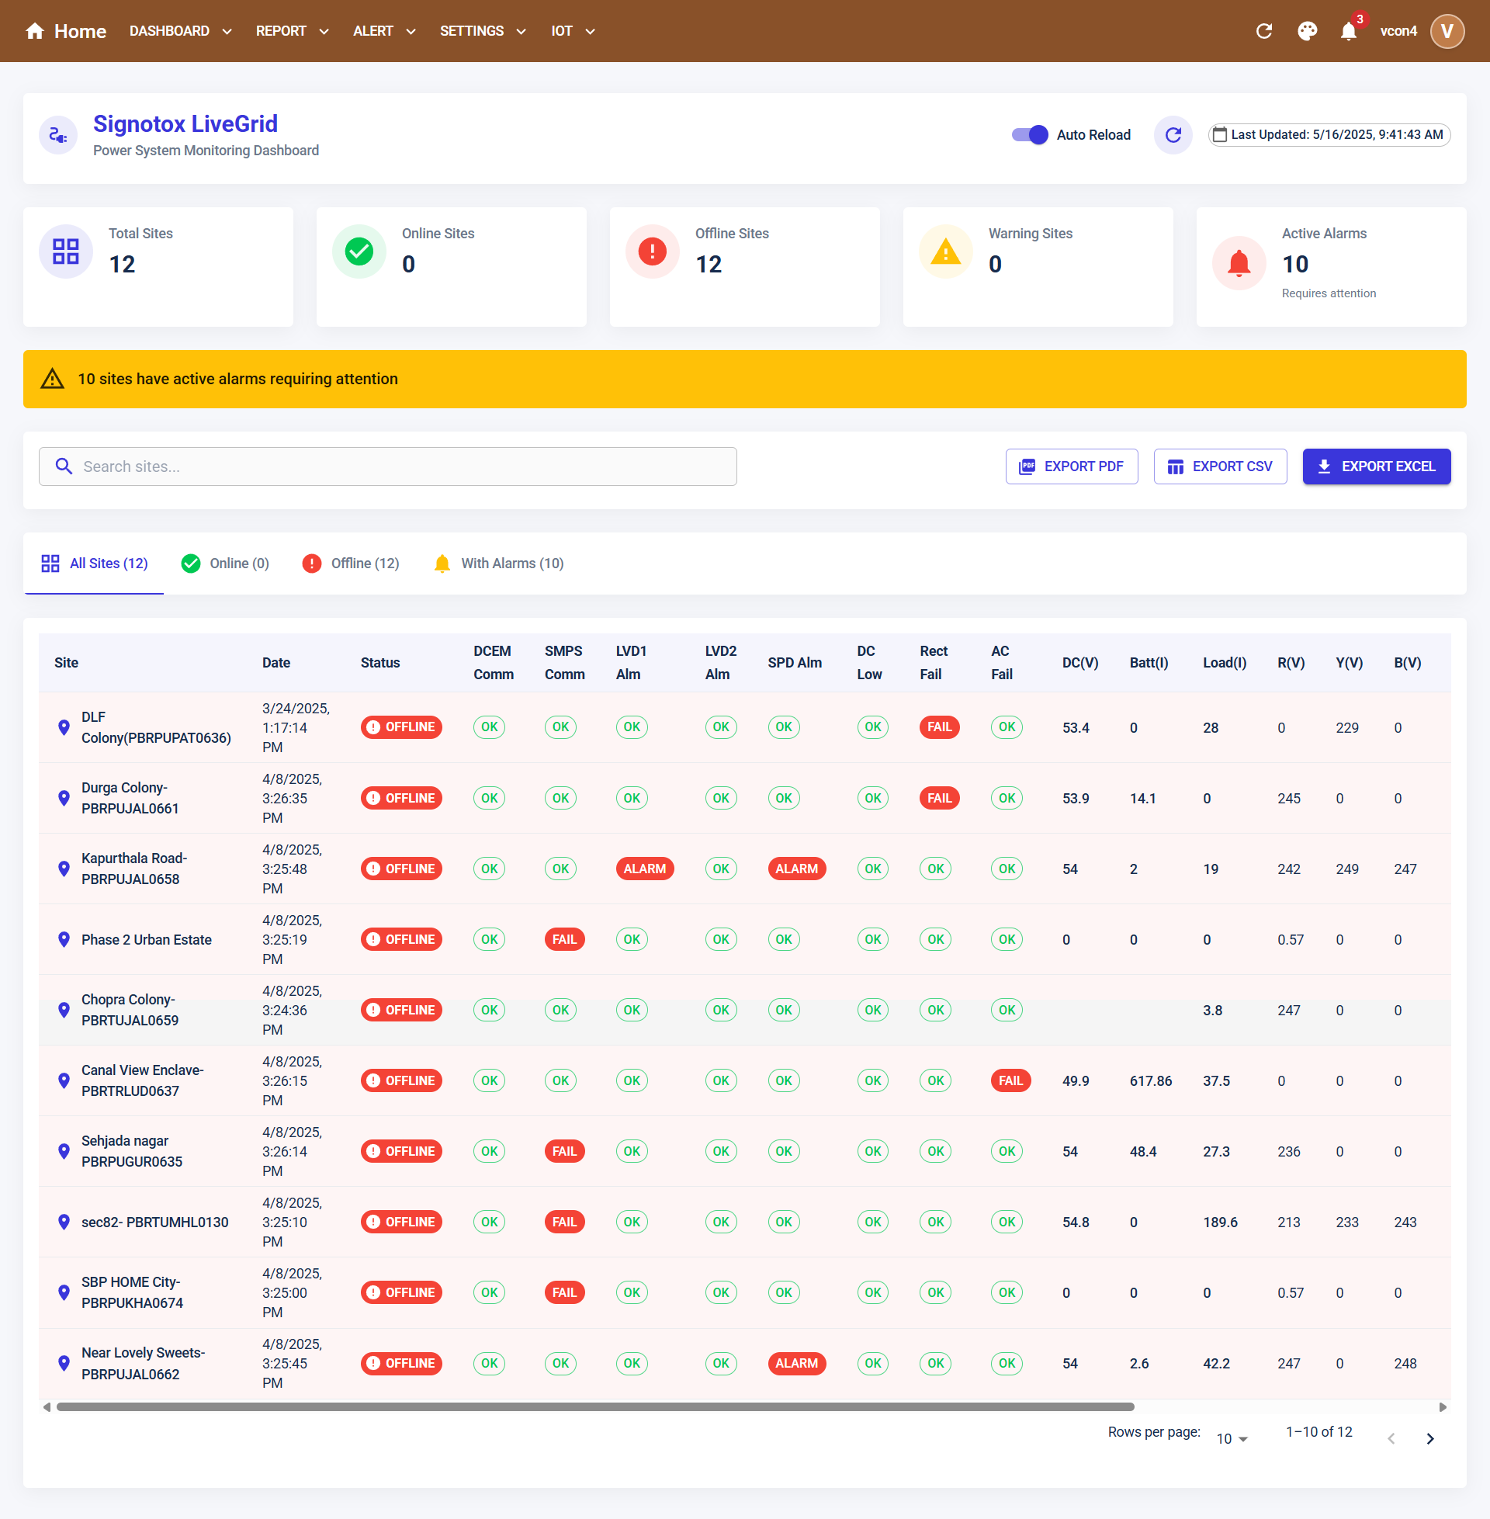Click the Active Alarms bell icon

tap(1239, 263)
